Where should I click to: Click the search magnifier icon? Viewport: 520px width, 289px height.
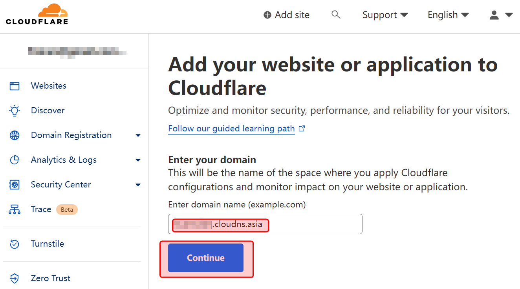(x=335, y=15)
